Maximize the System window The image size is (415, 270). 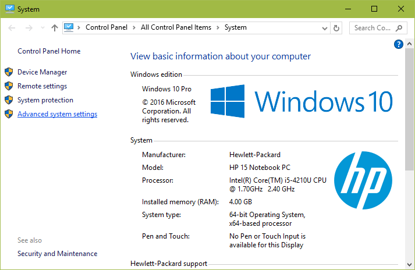point(374,9)
